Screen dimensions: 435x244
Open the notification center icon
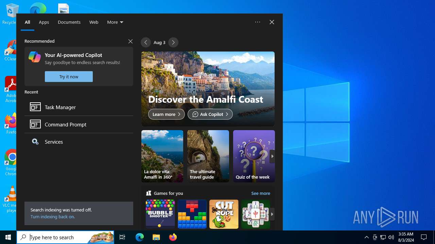424,237
